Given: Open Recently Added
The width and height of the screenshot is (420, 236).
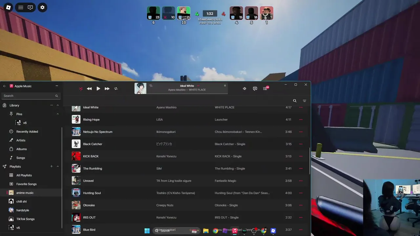Looking at the screenshot, I should pyautogui.click(x=27, y=131).
